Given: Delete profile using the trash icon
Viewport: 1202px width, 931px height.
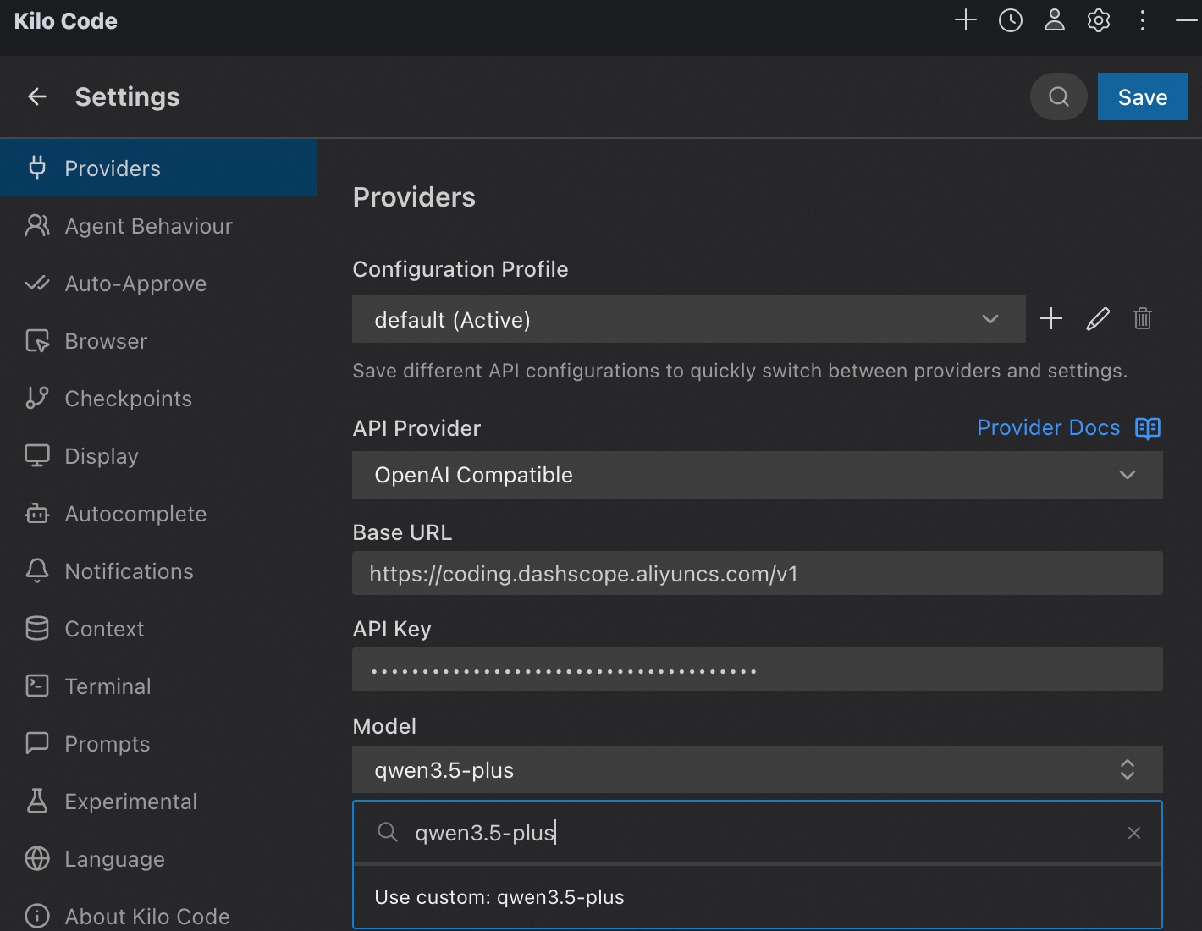Looking at the screenshot, I should coord(1143,318).
